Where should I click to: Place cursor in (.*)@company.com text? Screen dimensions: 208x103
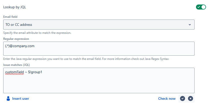point(20,46)
